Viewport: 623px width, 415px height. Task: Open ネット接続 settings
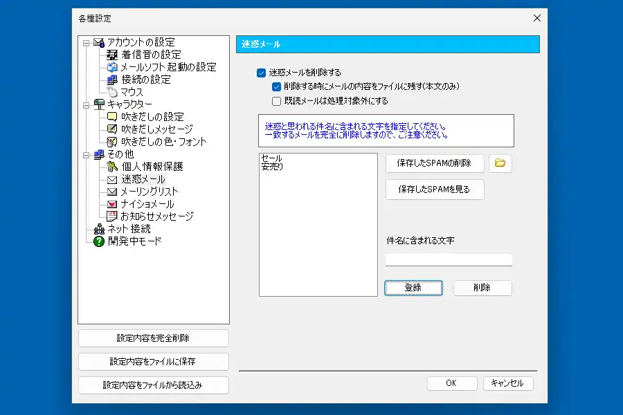tap(129, 229)
